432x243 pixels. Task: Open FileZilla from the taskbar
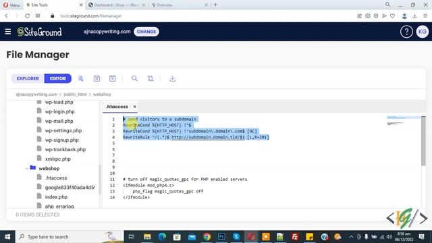295,237
